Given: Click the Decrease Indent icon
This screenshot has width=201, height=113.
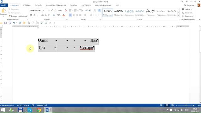Looking at the screenshot, I should pos(87,10).
